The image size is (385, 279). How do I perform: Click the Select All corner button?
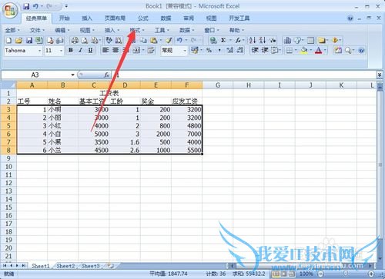tap(8, 85)
